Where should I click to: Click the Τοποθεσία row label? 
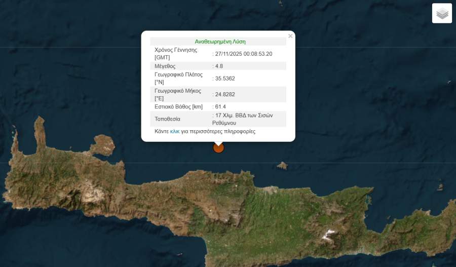(x=169, y=120)
